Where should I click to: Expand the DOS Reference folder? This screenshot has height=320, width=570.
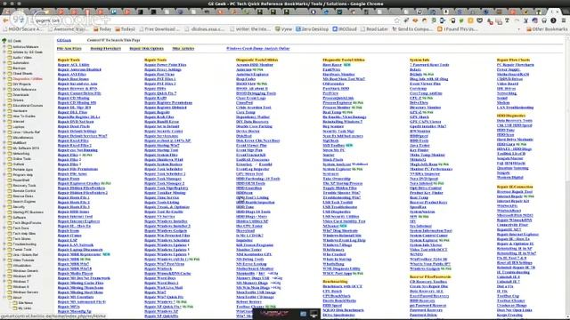[x=4, y=89]
